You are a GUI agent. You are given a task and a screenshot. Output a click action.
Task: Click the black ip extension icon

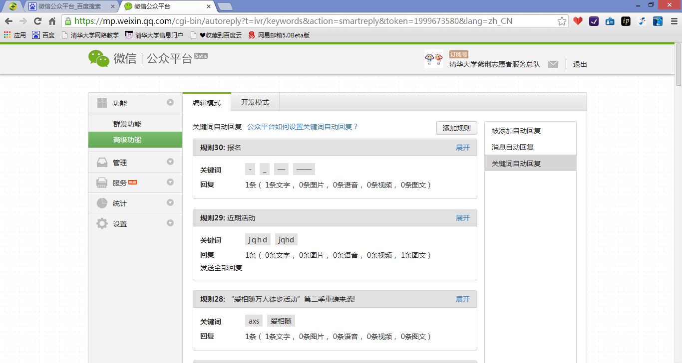[626, 21]
